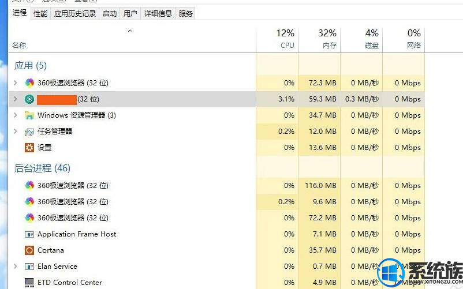Image resolution: width=463 pixels, height=289 pixels.
Task: Click the orange Cortana circle icon
Action: (x=29, y=250)
